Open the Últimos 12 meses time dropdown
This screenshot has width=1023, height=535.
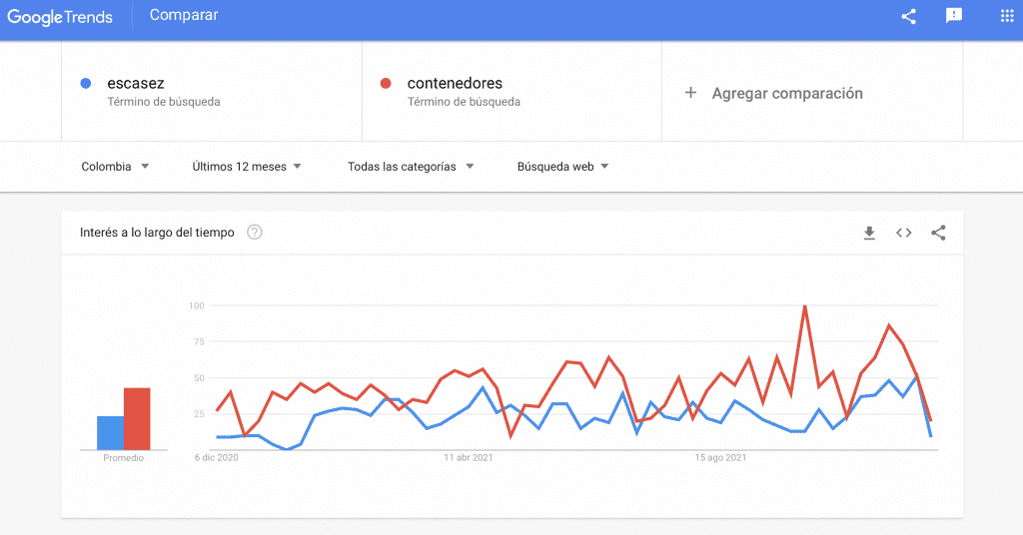pos(247,167)
